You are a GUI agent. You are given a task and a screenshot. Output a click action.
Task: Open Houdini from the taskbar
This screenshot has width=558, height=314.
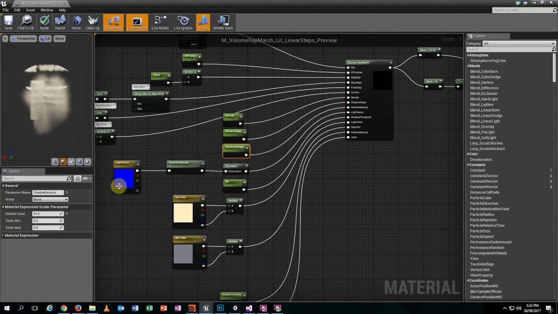click(192, 308)
